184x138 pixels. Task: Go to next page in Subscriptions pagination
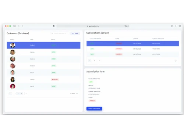[x=99, y=61]
